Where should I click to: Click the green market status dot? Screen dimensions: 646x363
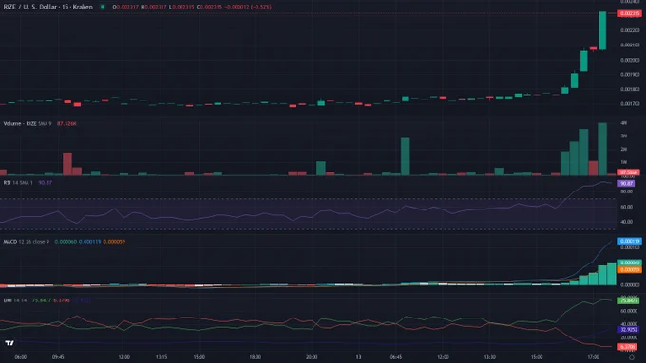[x=103, y=7]
